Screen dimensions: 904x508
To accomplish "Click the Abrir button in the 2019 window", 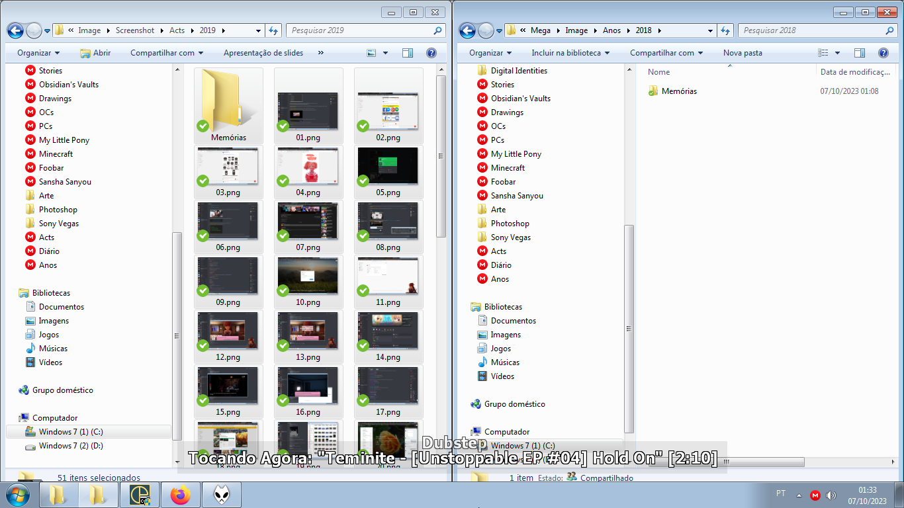I will [x=95, y=53].
